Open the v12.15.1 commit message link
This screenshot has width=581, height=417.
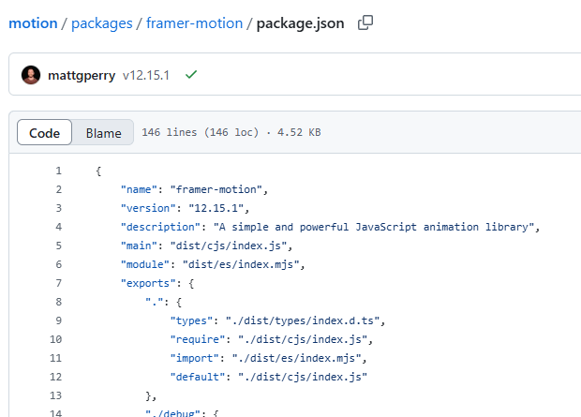tap(145, 75)
